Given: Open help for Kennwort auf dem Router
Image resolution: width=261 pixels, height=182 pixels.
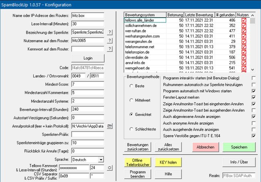Looking at the screenshot, I should tap(110, 49).
